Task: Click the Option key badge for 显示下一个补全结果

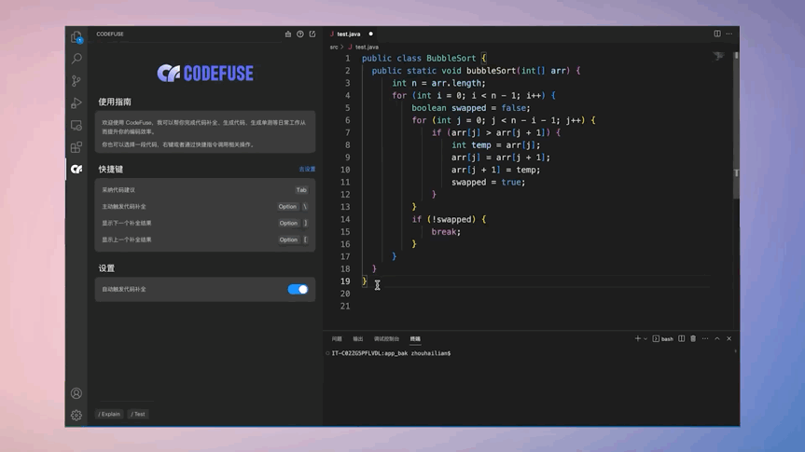Action: click(288, 223)
